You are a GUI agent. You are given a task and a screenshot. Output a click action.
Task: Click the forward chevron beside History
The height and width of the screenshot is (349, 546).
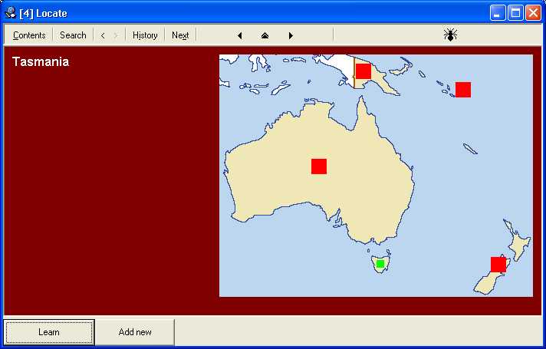[x=116, y=35]
